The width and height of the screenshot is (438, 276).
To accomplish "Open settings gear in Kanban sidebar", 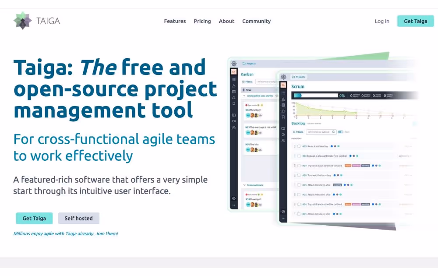I will [x=234, y=198].
